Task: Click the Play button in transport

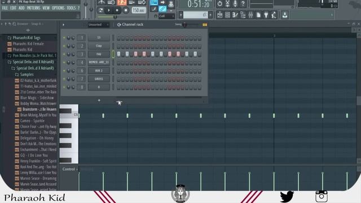Action: pos(109,10)
